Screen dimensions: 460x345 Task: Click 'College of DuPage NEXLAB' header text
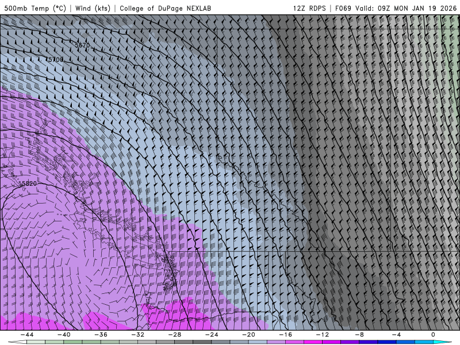click(165, 8)
